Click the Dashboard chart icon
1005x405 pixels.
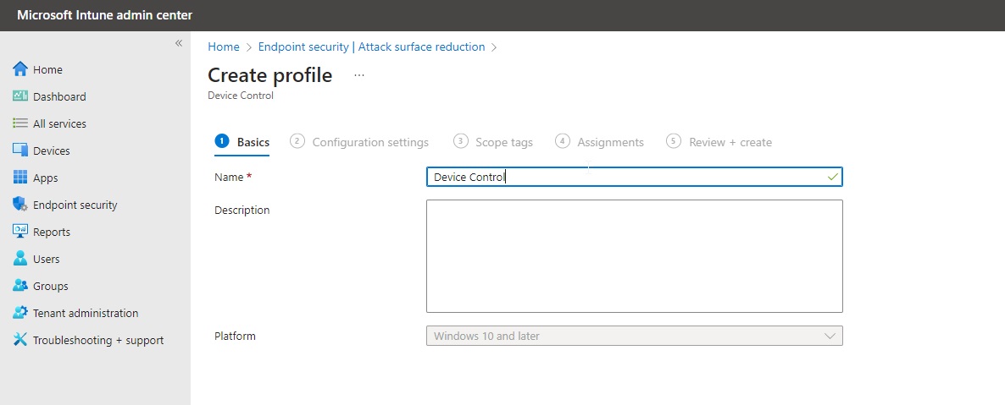pyautogui.click(x=20, y=96)
